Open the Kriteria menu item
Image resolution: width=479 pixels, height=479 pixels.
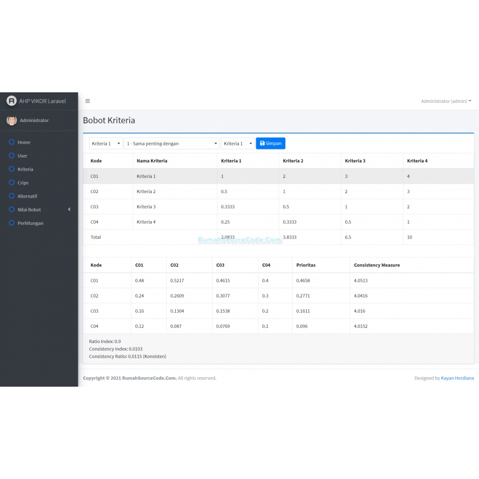click(25, 169)
